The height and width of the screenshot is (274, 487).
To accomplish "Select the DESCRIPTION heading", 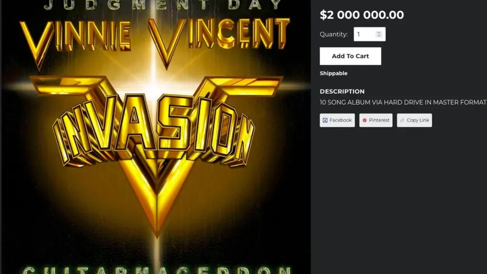I will click(x=342, y=91).
